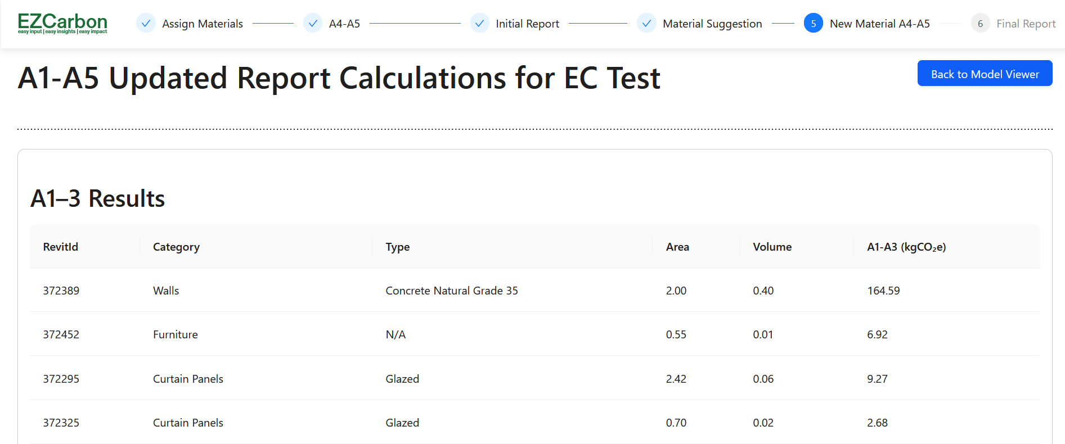Click the A4-A5 step checkmark icon
The height and width of the screenshot is (444, 1065).
(313, 23)
